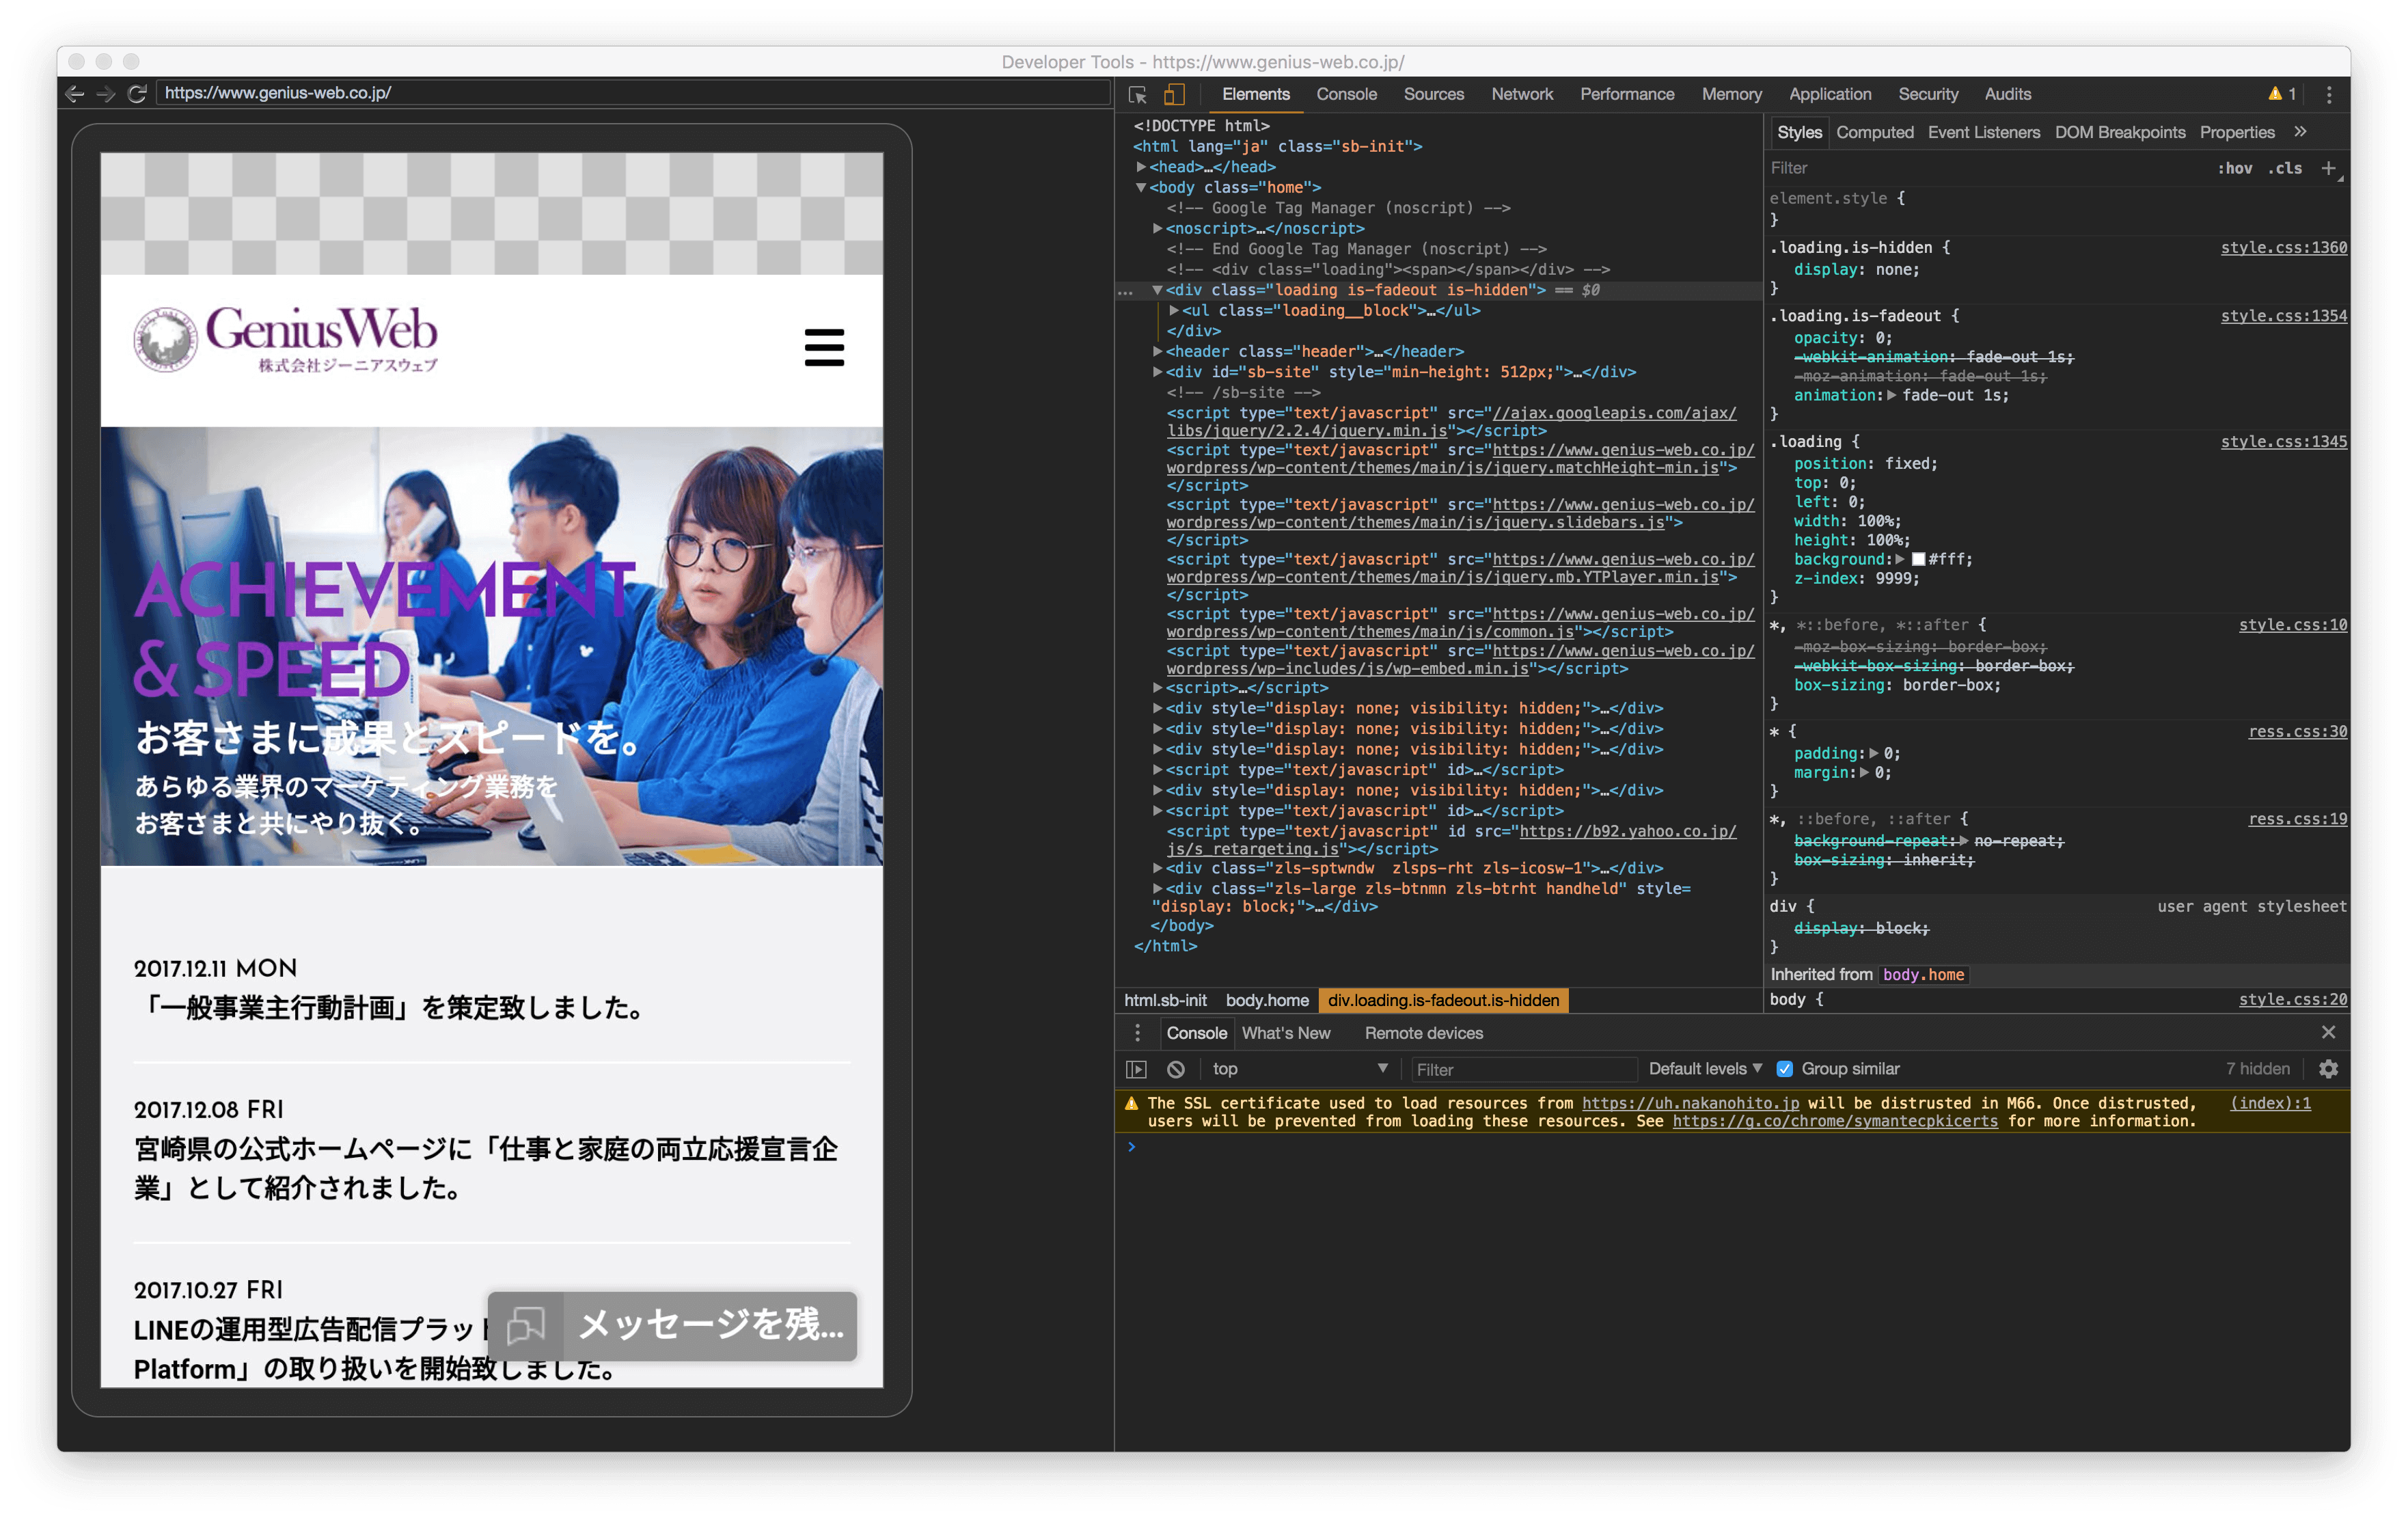The width and height of the screenshot is (2408, 1520).
Task: Open the style.css:1360 source link
Action: [x=2283, y=248]
